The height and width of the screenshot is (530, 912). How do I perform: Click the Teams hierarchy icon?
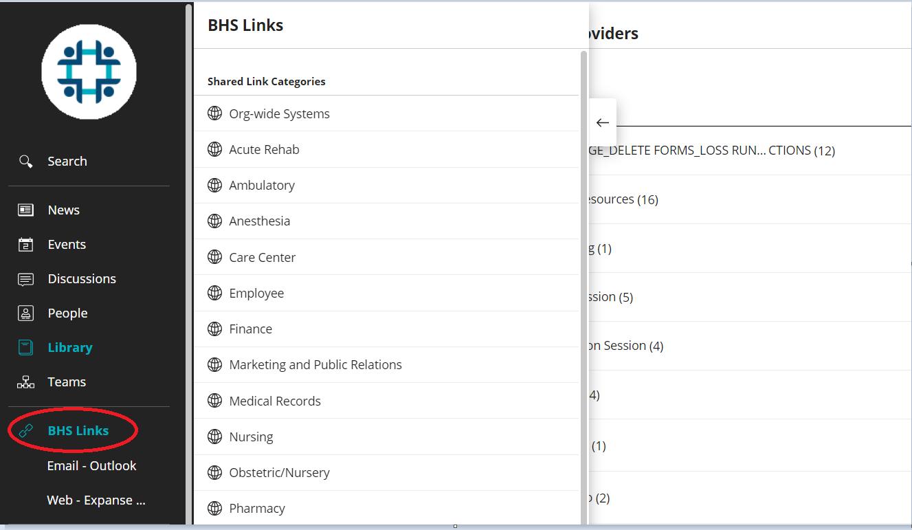click(x=25, y=382)
